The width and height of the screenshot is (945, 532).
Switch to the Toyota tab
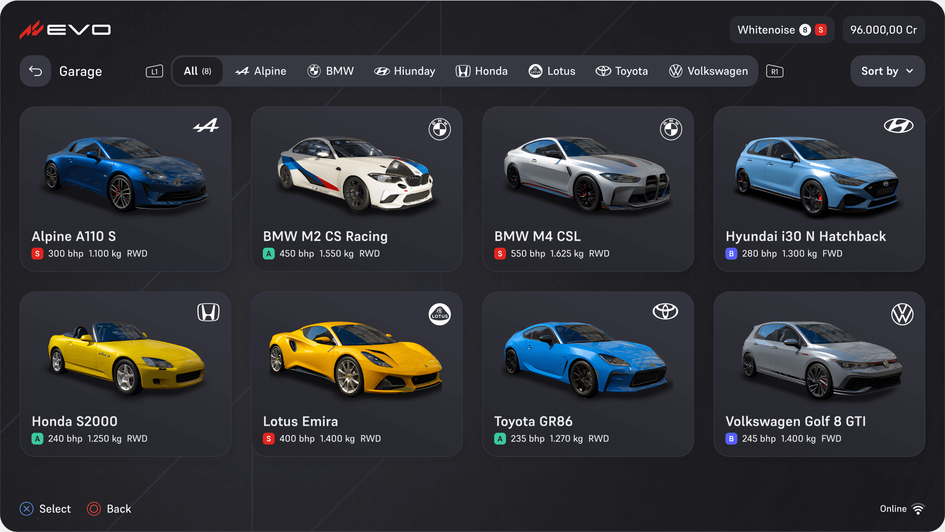622,71
